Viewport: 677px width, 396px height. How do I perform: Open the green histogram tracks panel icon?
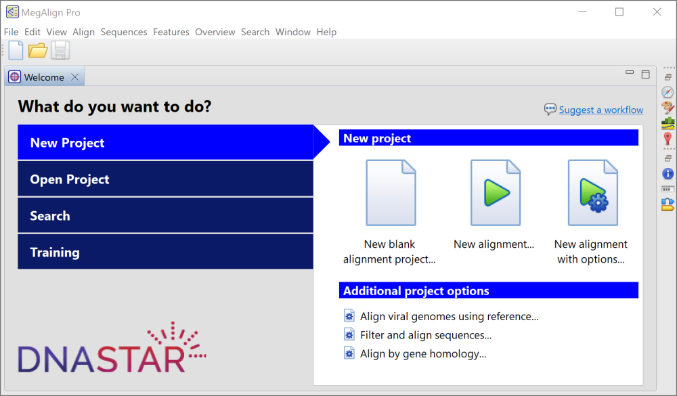click(x=668, y=123)
